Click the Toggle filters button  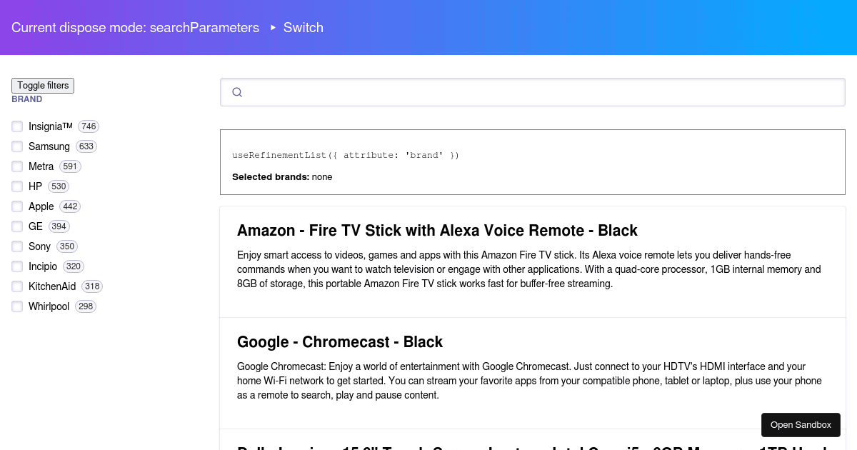tap(43, 86)
